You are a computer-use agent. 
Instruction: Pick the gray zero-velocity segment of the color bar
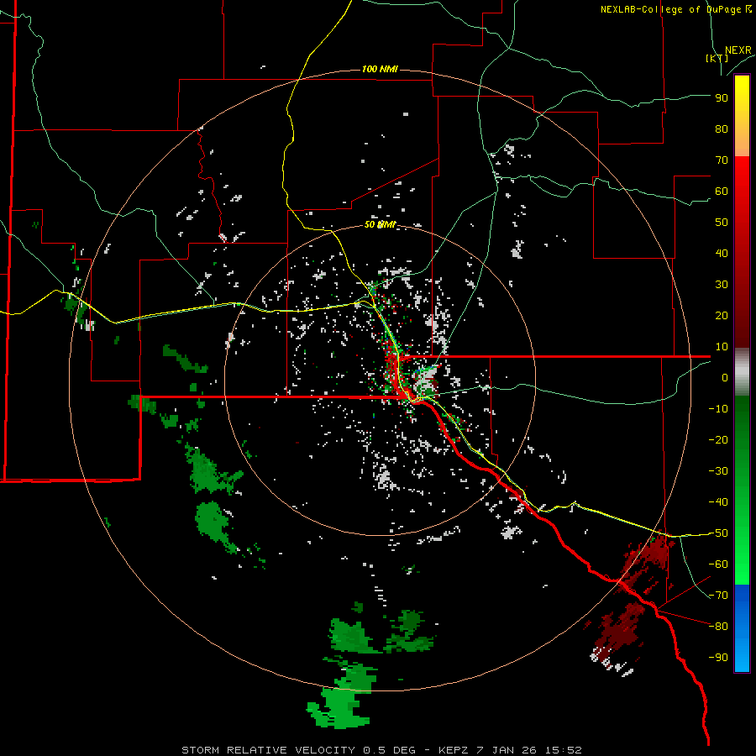point(742,372)
